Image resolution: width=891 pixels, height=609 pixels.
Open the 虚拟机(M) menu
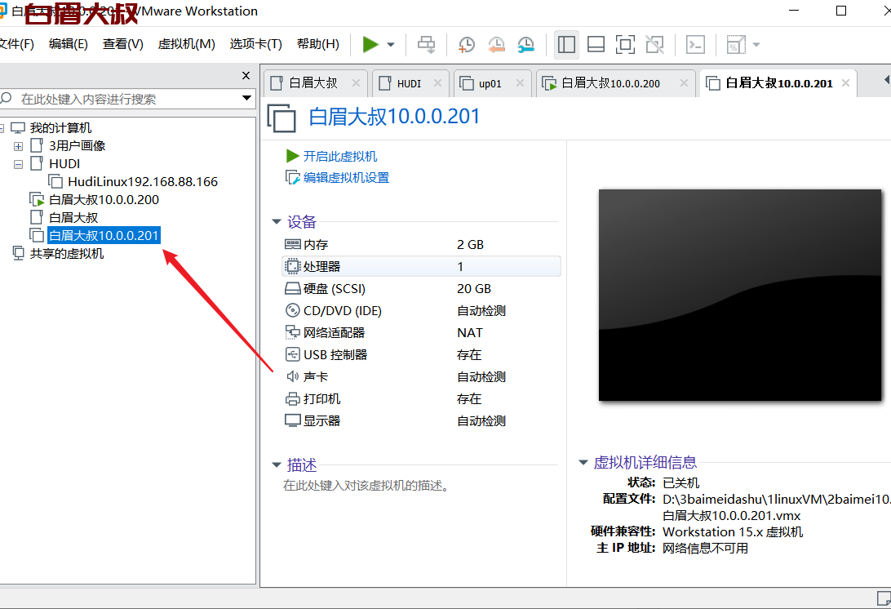point(186,44)
